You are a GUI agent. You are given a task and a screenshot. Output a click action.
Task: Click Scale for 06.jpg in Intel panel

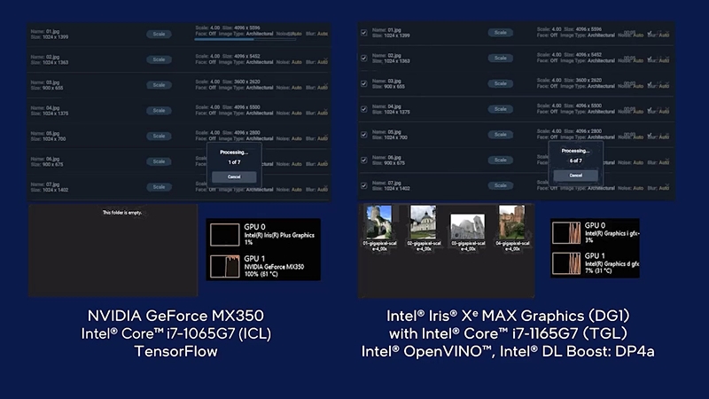(x=500, y=160)
